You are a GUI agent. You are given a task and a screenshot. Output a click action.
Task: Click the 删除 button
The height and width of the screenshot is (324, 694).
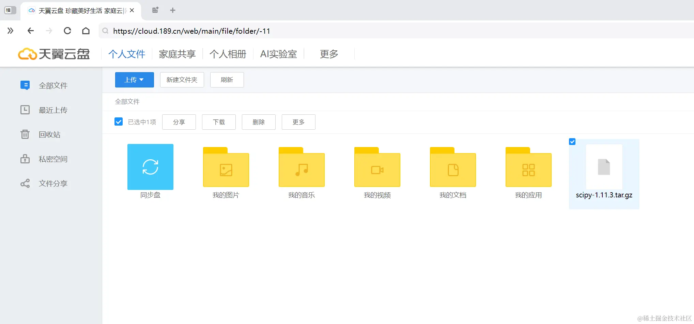click(x=259, y=122)
